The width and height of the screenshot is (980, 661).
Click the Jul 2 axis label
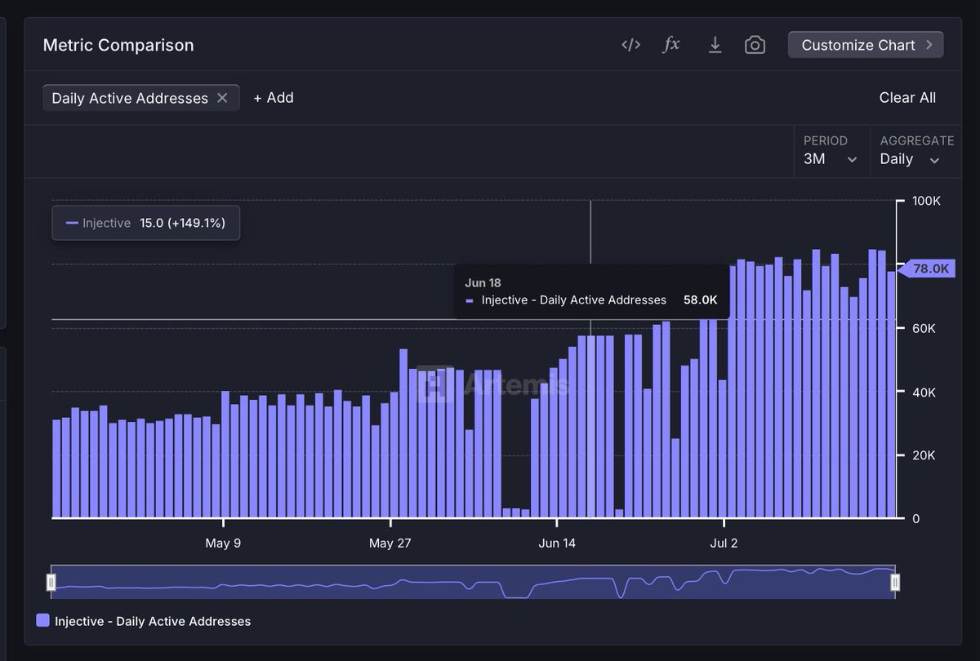(724, 543)
